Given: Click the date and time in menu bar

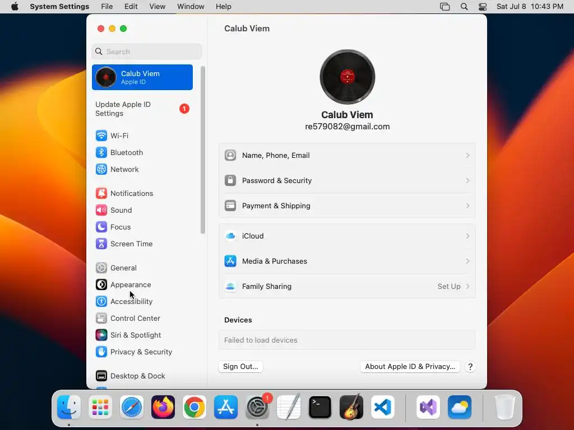Looking at the screenshot, I should 530,7.
